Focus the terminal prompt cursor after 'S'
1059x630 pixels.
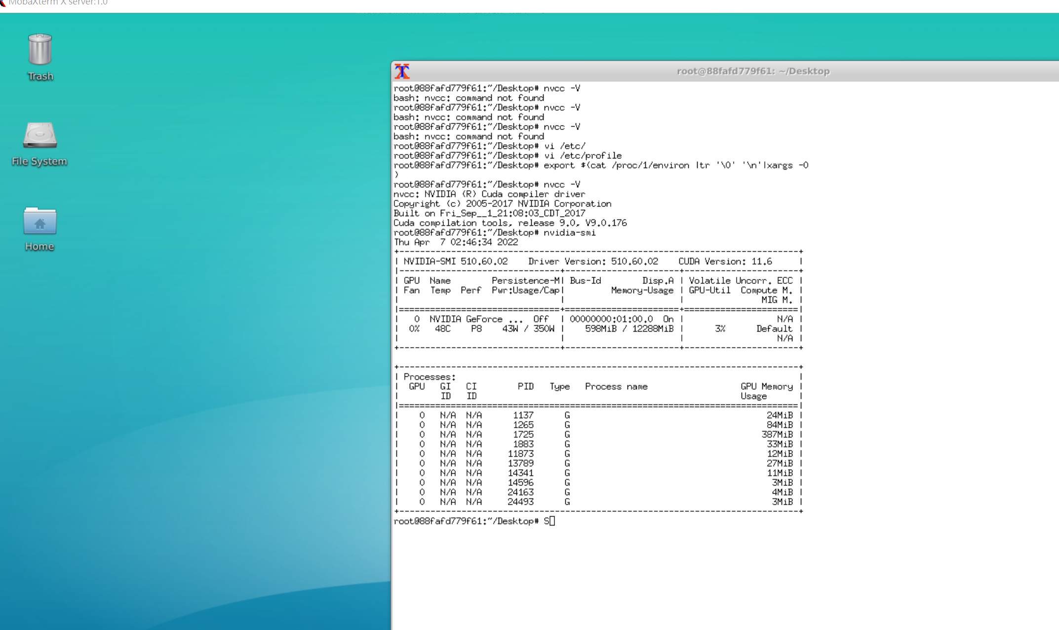[x=552, y=521]
